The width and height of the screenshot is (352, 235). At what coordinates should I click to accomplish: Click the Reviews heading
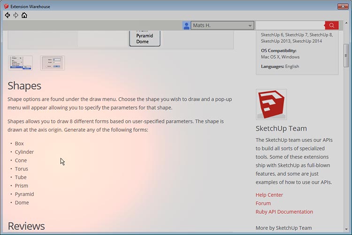[26, 226]
